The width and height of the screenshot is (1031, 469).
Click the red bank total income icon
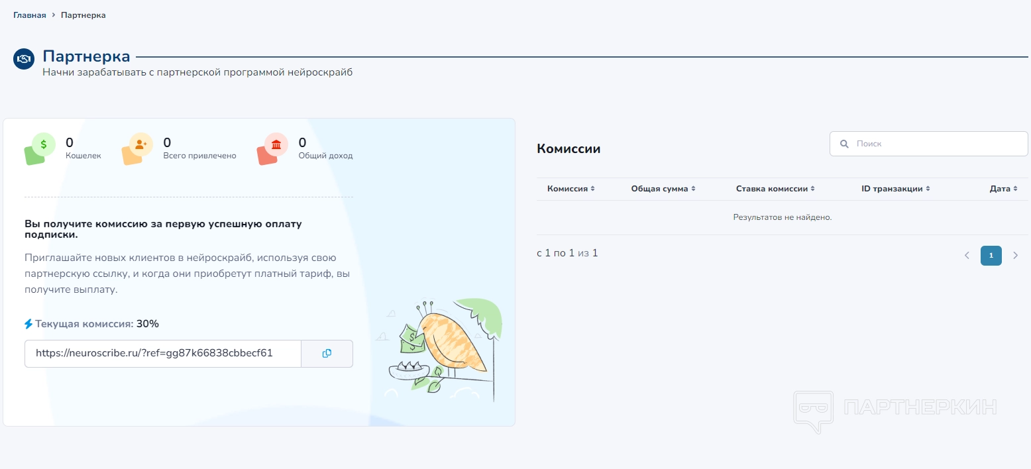[276, 144]
